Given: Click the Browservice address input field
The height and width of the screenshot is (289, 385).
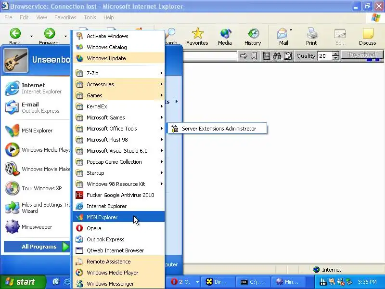Looking at the screenshot, I should [210, 56].
